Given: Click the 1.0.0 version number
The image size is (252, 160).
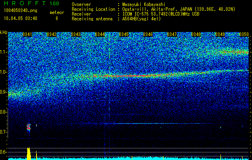Looking at the screenshot, I should (x=54, y=3).
